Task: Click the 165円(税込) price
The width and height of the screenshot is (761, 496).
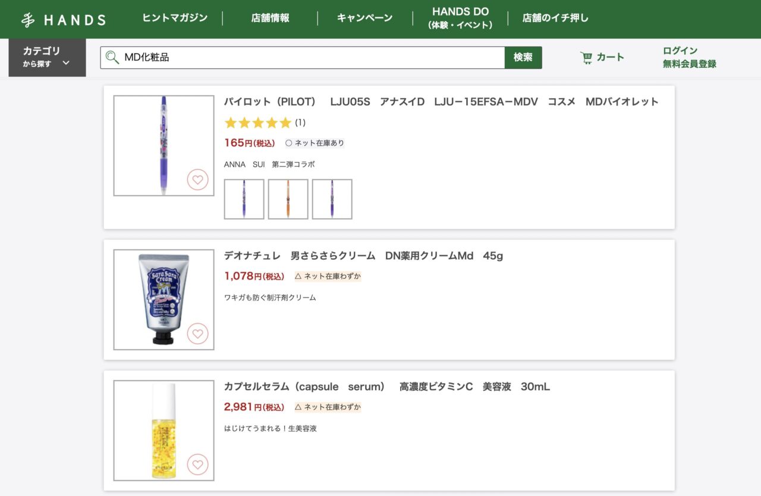Action: (250, 143)
